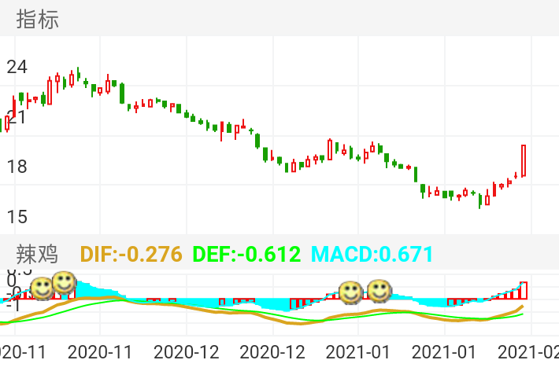Click the second smiley marker near 2020-11

pos(64,282)
